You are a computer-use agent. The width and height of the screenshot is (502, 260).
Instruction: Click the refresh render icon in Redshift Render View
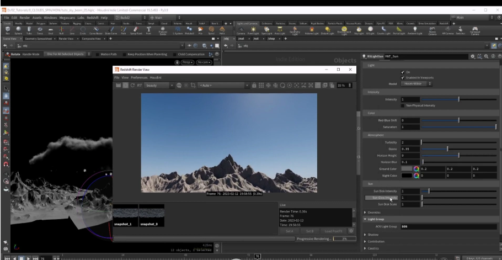[133, 86]
